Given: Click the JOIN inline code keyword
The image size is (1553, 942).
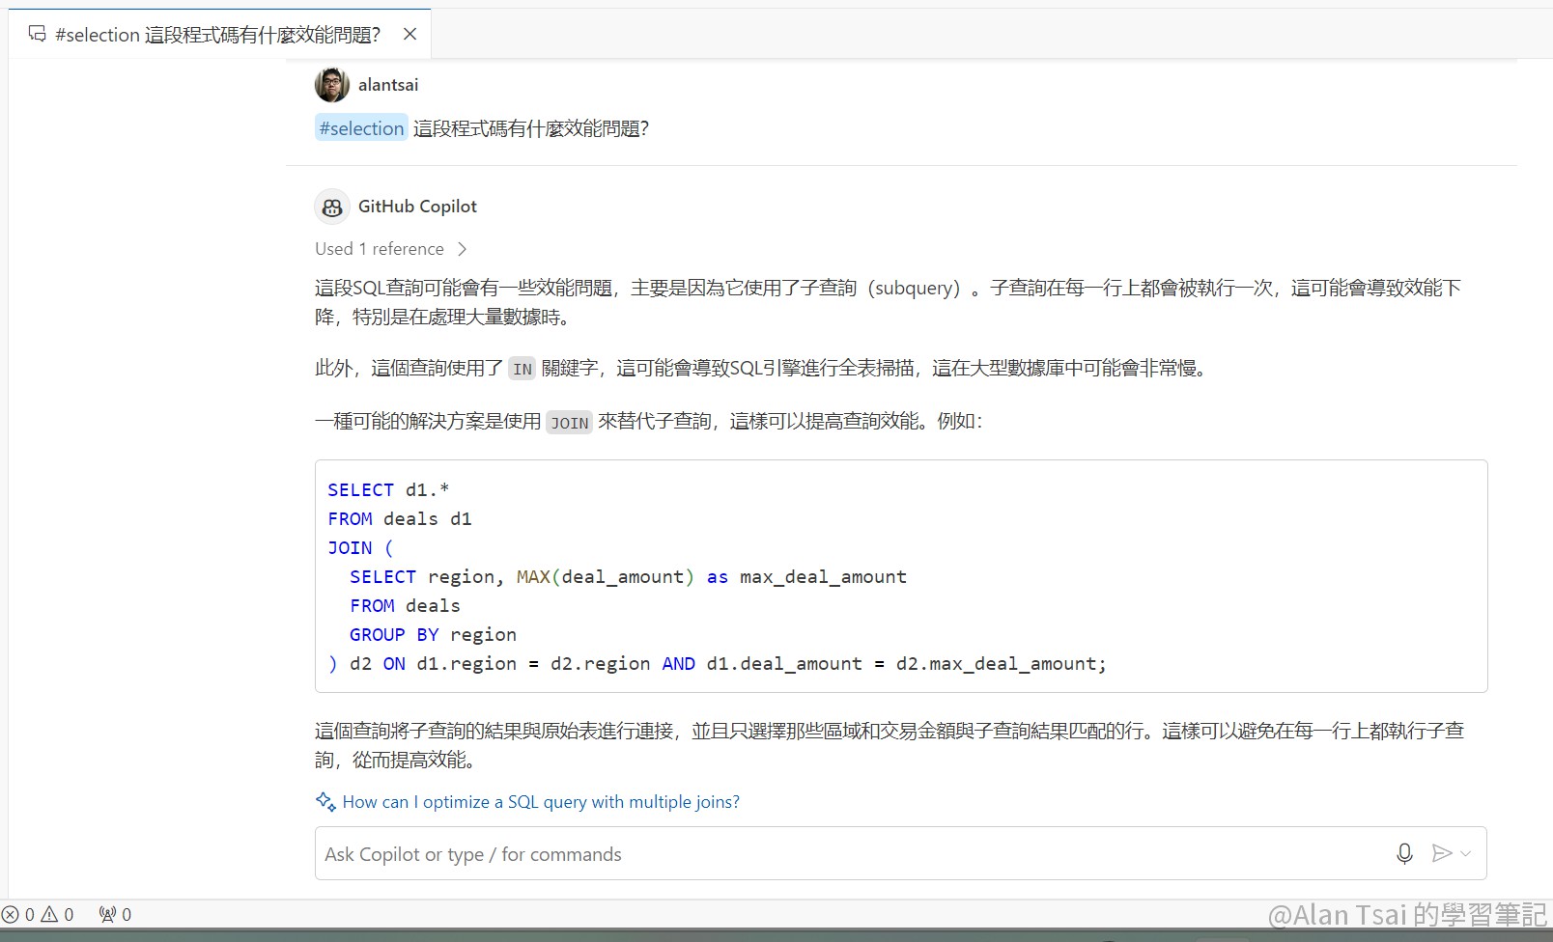Looking at the screenshot, I should pyautogui.click(x=569, y=423).
